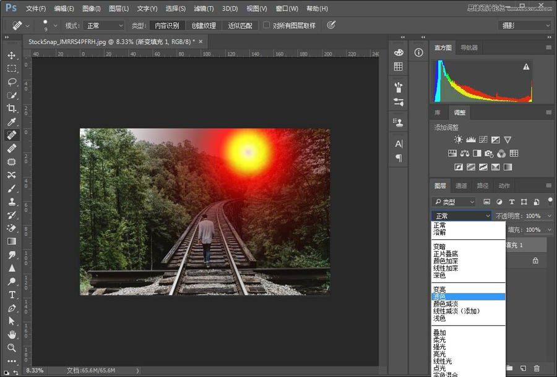Toggle layer filtering on/off switch
Viewport: 557px width, 377px height.
(550, 201)
